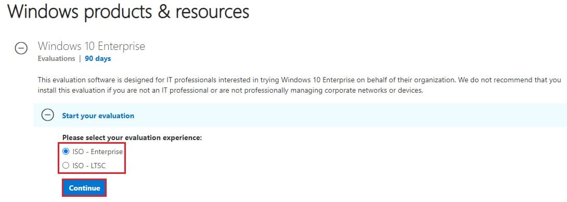The image size is (567, 202).
Task: Click the Please select your evaluation experience prompt
Action: pyautogui.click(x=132, y=137)
